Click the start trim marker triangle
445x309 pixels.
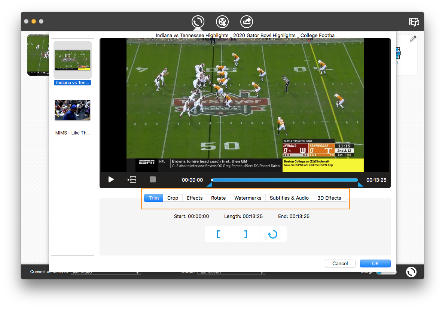pos(210,185)
